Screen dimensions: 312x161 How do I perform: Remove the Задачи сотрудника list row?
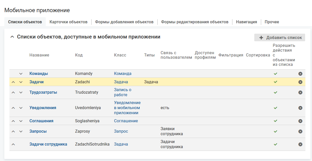click(x=300, y=144)
